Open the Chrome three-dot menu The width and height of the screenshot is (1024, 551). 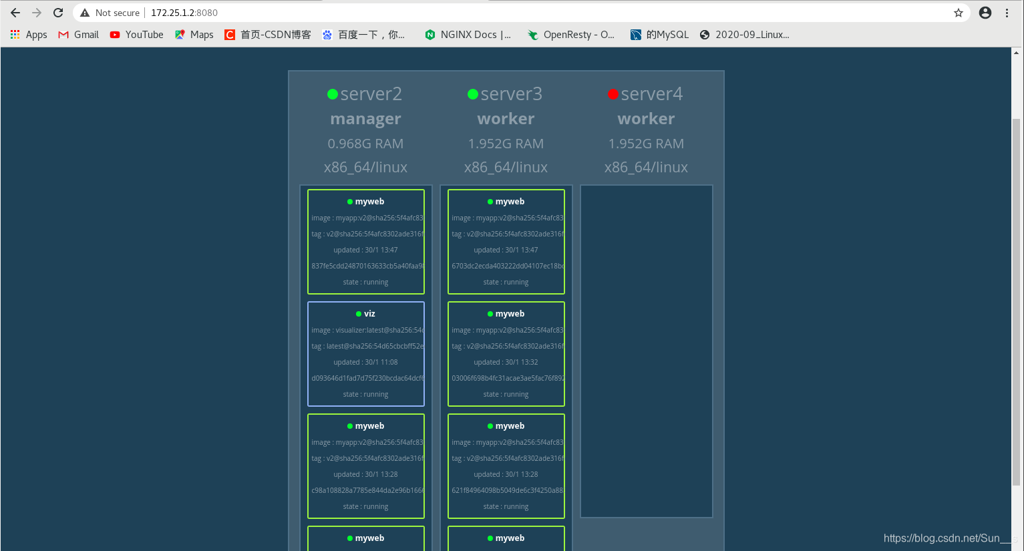pos(1007,13)
